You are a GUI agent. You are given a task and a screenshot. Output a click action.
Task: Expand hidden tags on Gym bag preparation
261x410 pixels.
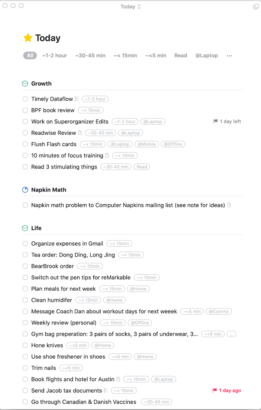232,334
